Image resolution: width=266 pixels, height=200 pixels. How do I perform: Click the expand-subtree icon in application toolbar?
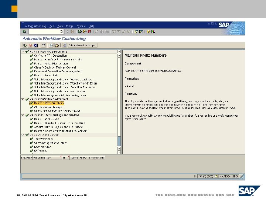click(x=51, y=45)
